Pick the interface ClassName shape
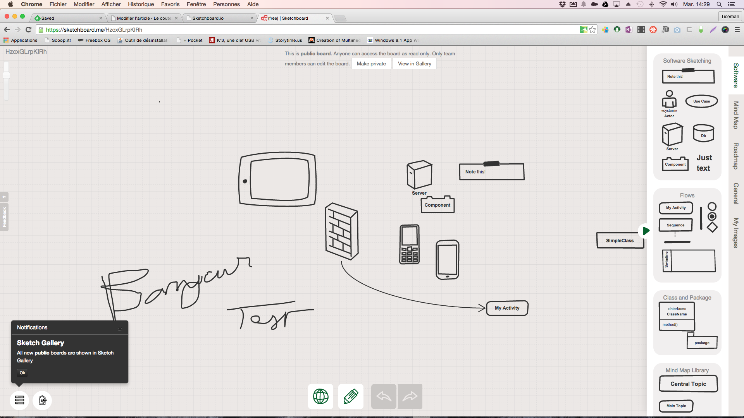Image resolution: width=744 pixels, height=418 pixels. pyautogui.click(x=677, y=316)
